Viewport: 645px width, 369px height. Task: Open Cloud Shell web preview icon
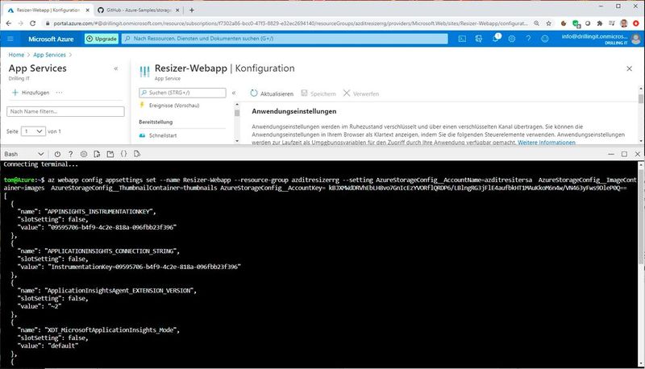137,154
